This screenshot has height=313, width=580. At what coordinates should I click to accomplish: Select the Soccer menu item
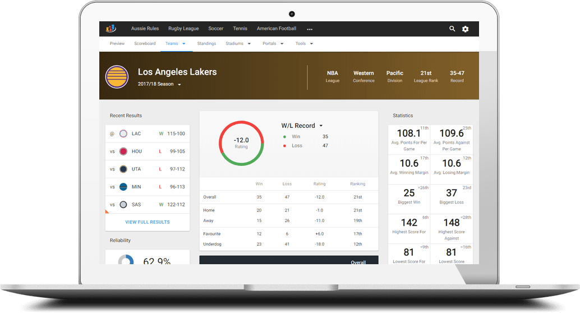(215, 29)
